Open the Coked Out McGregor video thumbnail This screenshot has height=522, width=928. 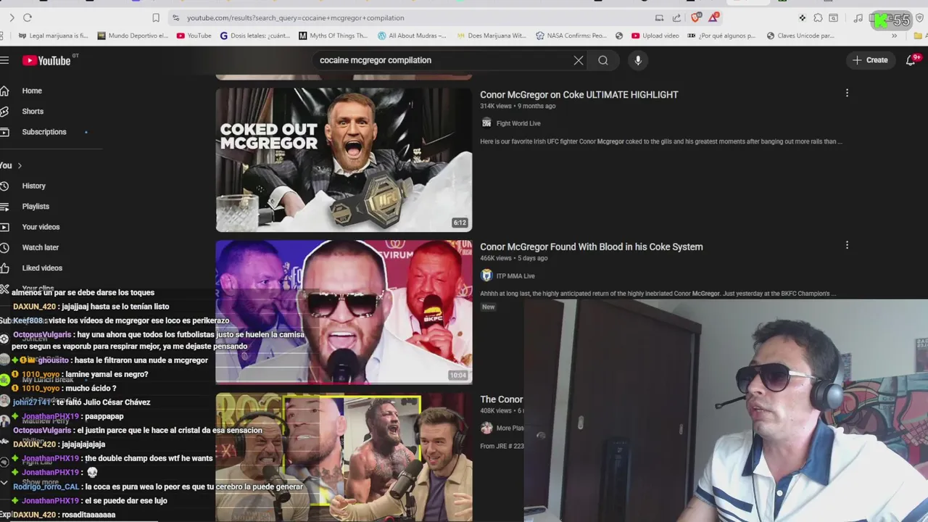344,159
